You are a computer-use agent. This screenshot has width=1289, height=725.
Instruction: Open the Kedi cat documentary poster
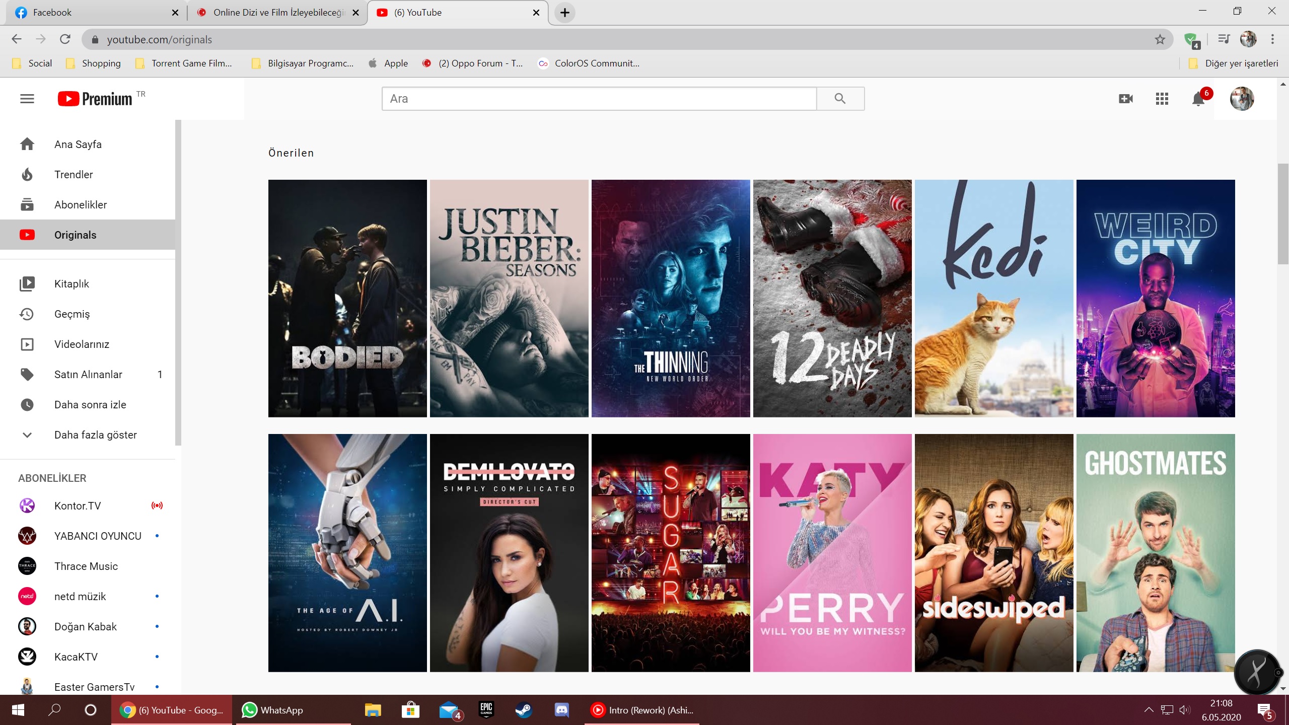[994, 299]
